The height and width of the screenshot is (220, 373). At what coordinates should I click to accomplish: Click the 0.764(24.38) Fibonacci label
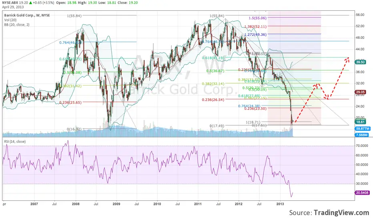[x=249, y=106]
